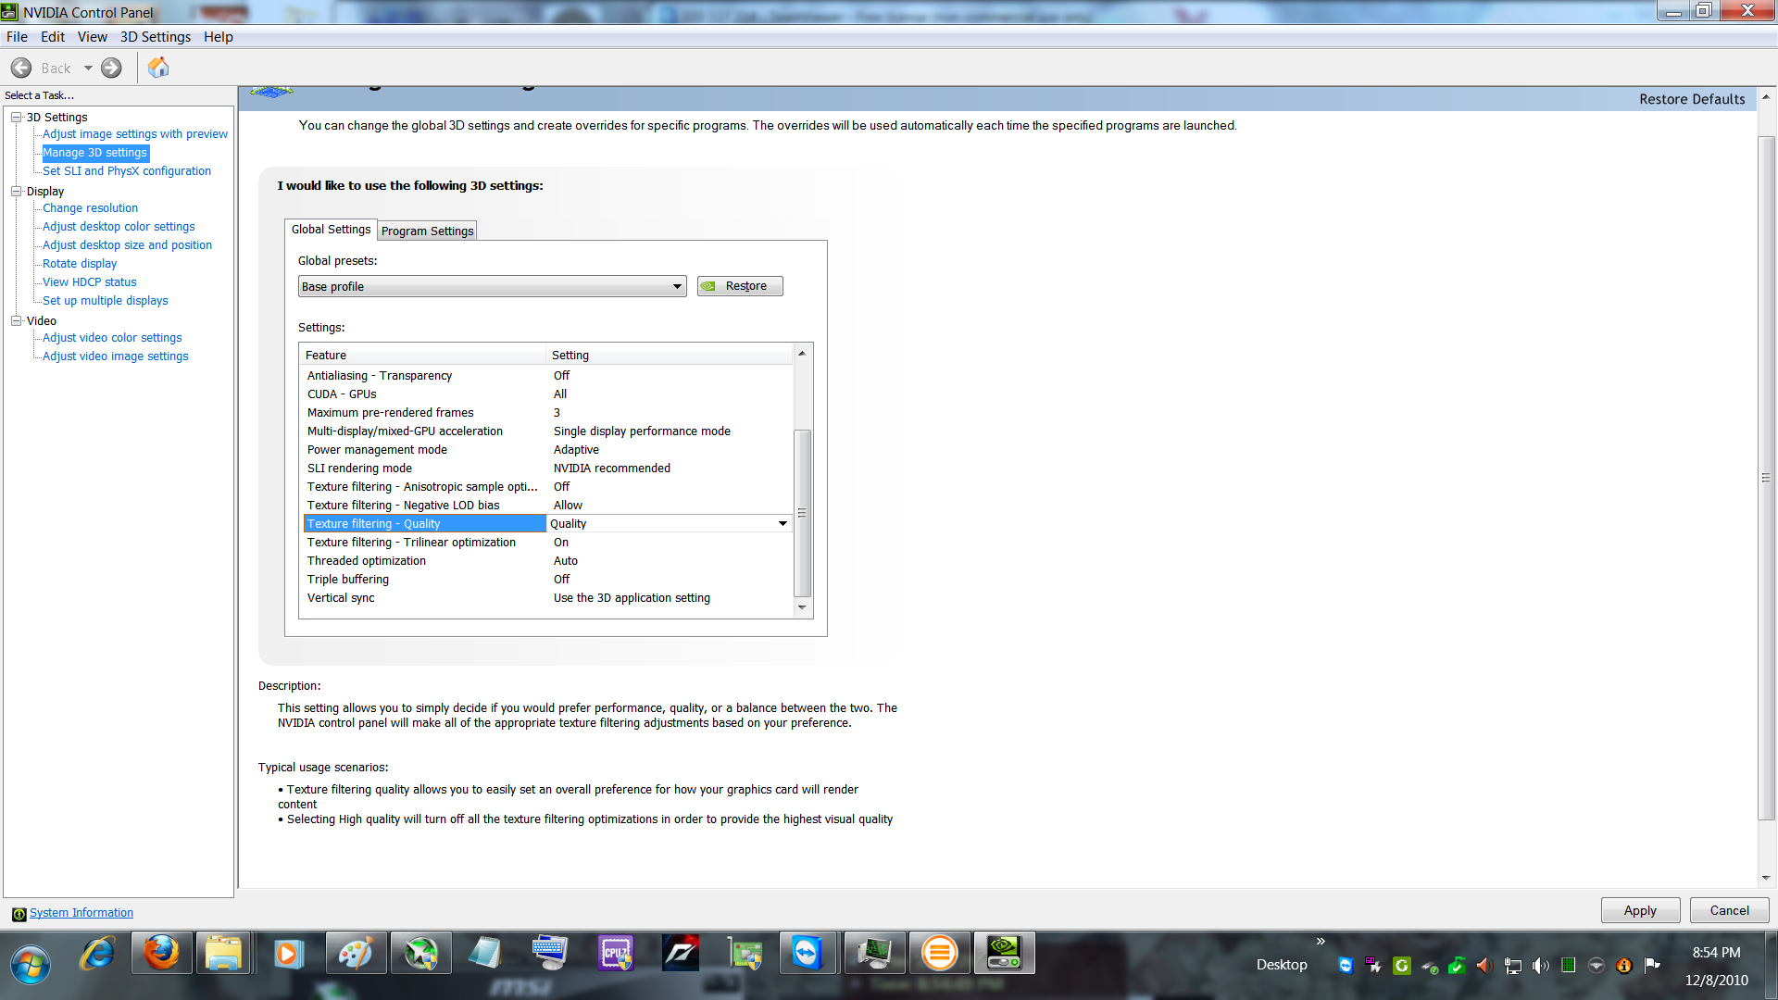Open Adjust image settings with preview

[135, 134]
